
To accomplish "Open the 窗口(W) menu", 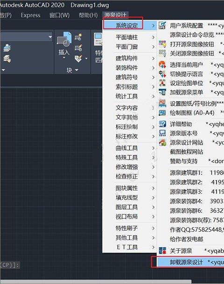I will [59, 15].
